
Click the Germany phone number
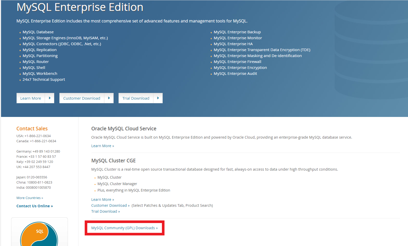(x=46, y=152)
